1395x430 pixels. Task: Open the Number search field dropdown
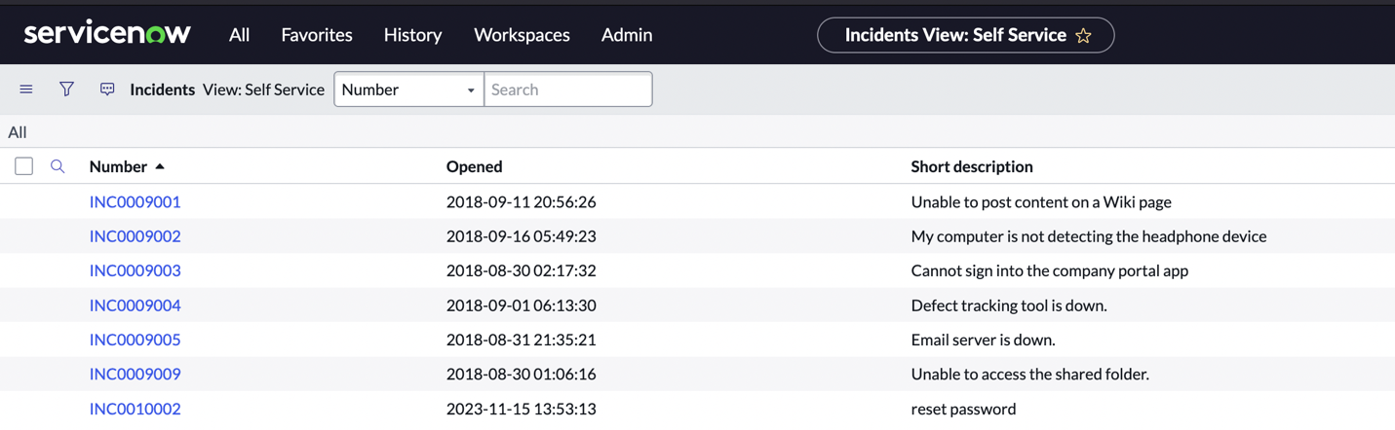(408, 90)
